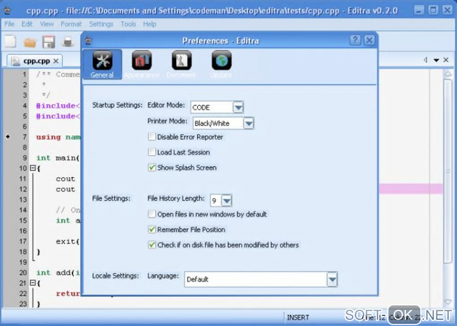Open the Format menu

click(71, 24)
